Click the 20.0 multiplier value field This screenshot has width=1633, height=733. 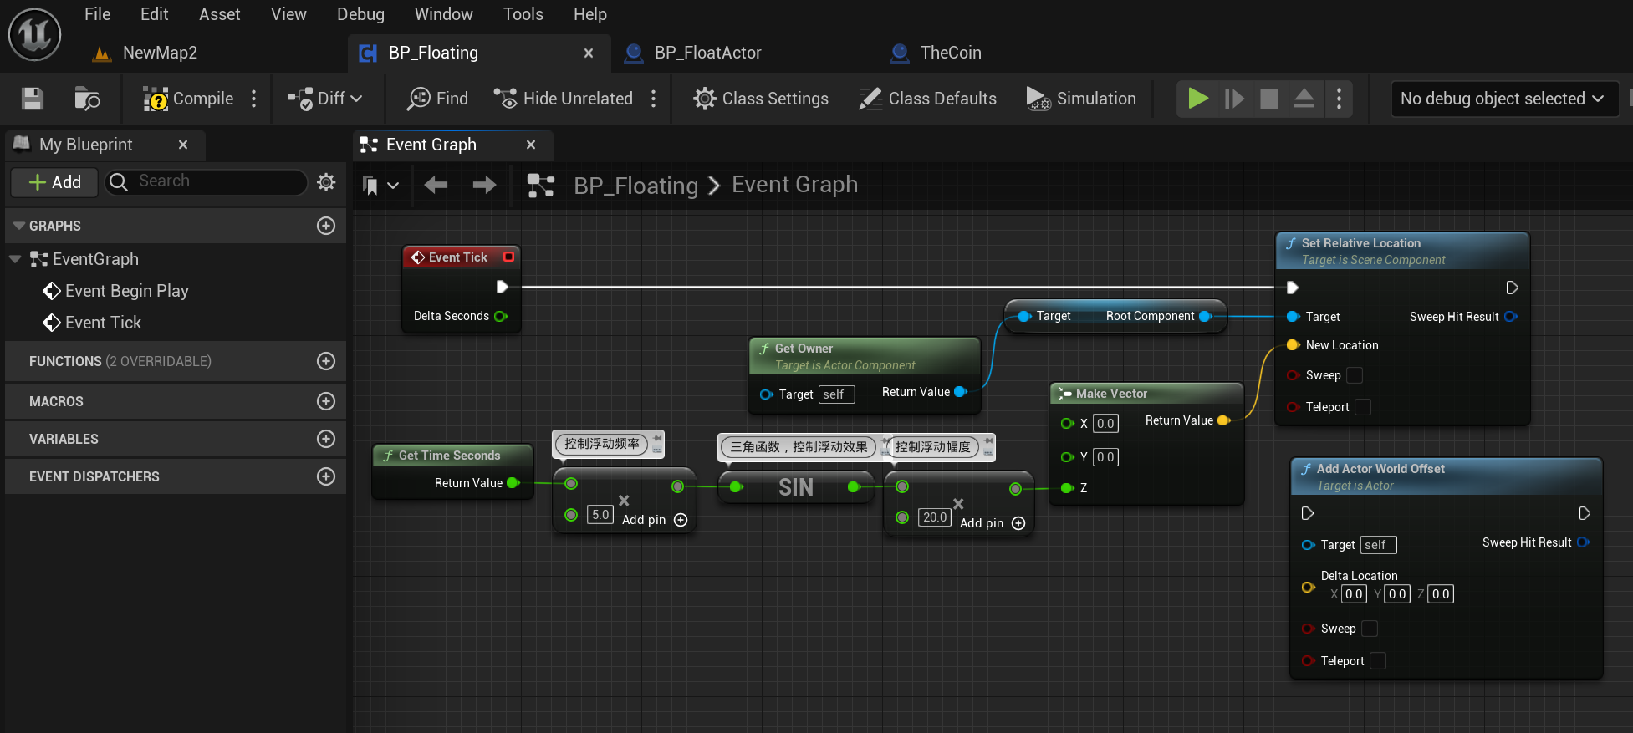pos(935,517)
